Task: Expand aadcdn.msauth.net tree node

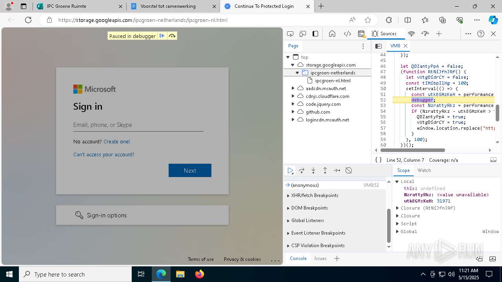Action: pos(293,89)
